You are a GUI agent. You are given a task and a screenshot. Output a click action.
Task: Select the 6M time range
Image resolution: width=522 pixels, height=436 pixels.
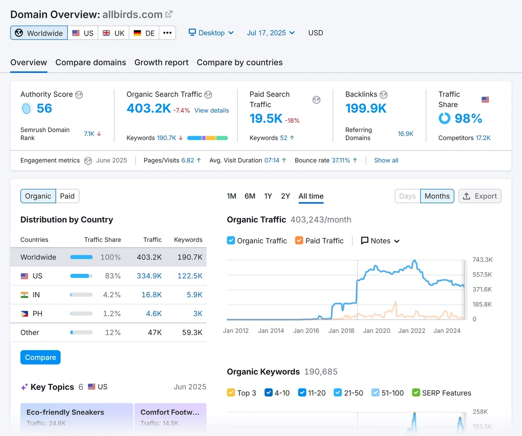coord(250,196)
